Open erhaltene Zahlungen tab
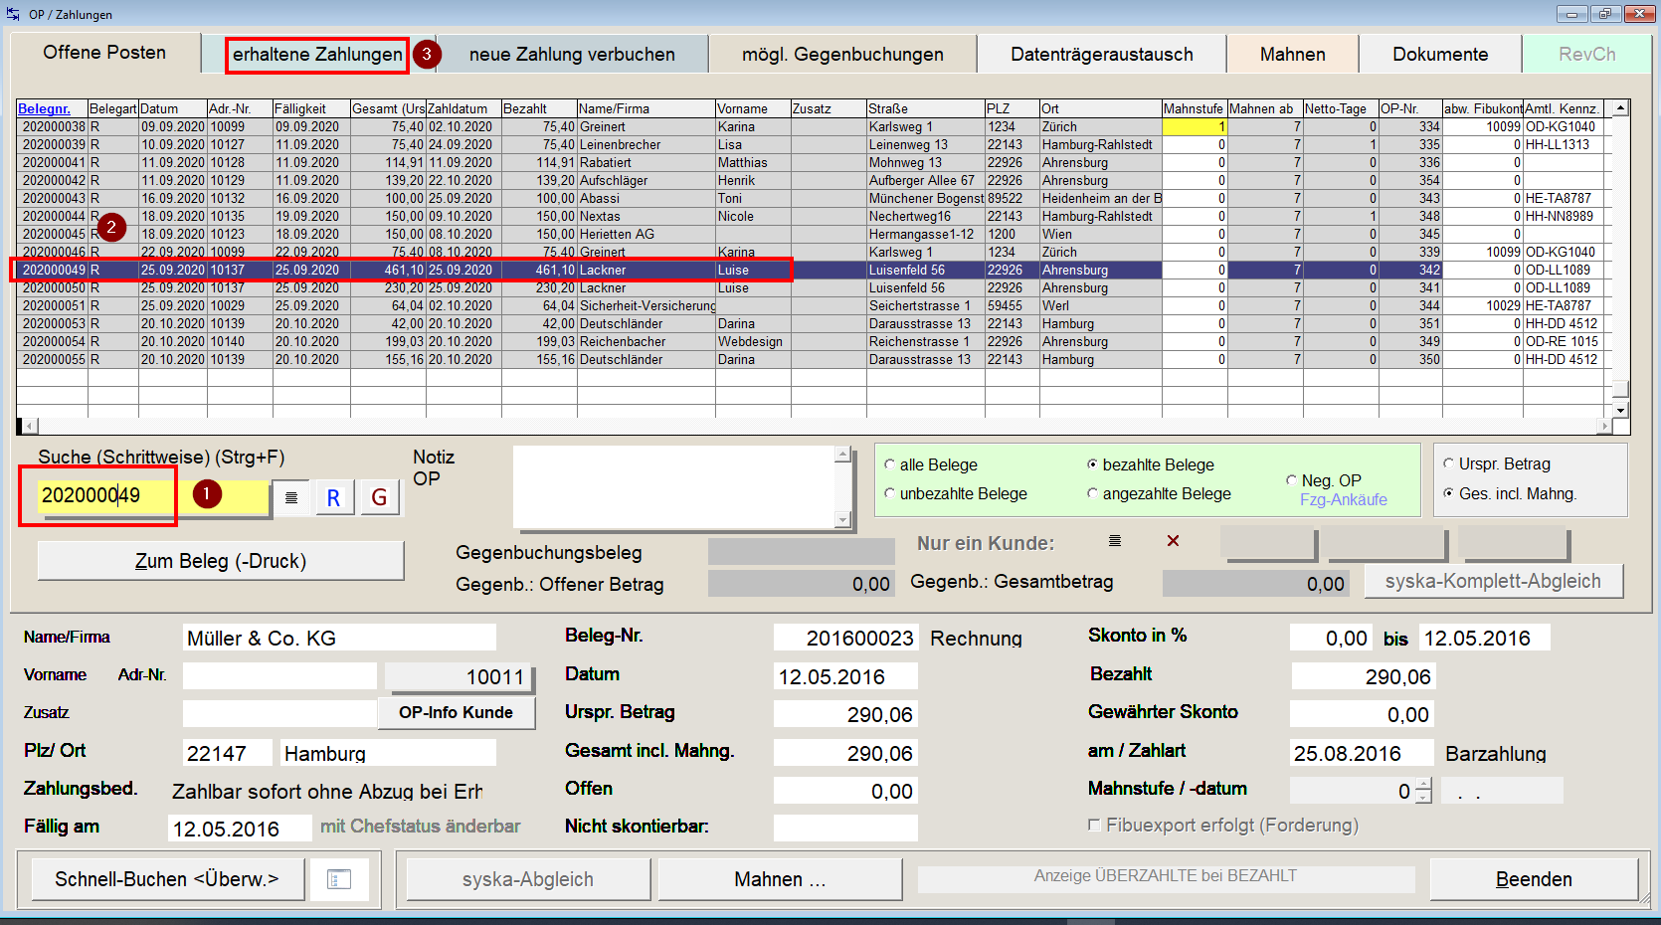 pos(317,55)
